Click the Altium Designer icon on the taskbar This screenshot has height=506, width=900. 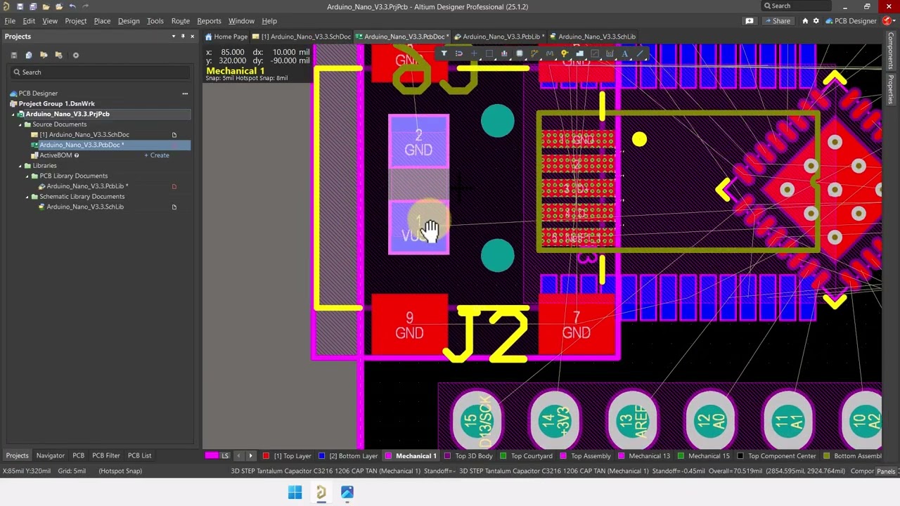click(x=321, y=493)
